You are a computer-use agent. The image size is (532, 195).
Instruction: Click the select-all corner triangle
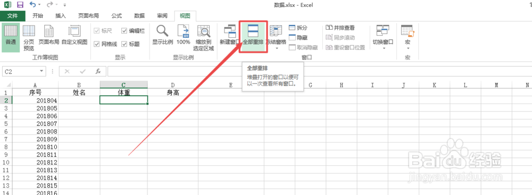7,85
